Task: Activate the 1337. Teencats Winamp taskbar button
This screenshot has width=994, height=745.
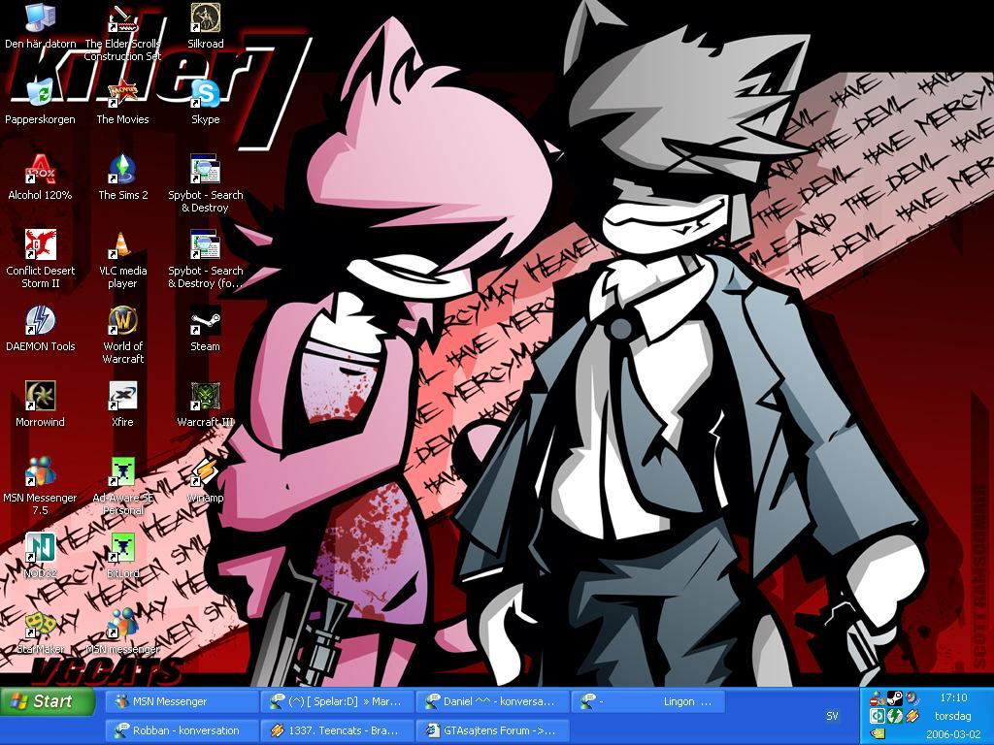Action: pyautogui.click(x=337, y=730)
